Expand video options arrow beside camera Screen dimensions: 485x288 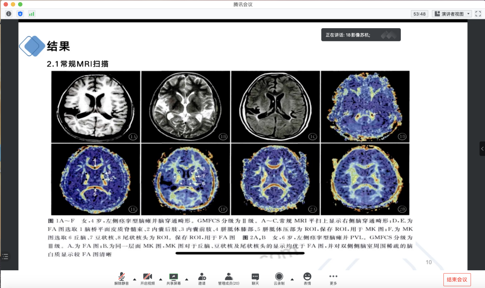[160, 279]
